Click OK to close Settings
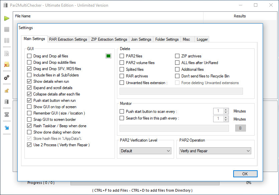Image resolution: width=279 pixels, height=195 pixels. (x=245, y=174)
